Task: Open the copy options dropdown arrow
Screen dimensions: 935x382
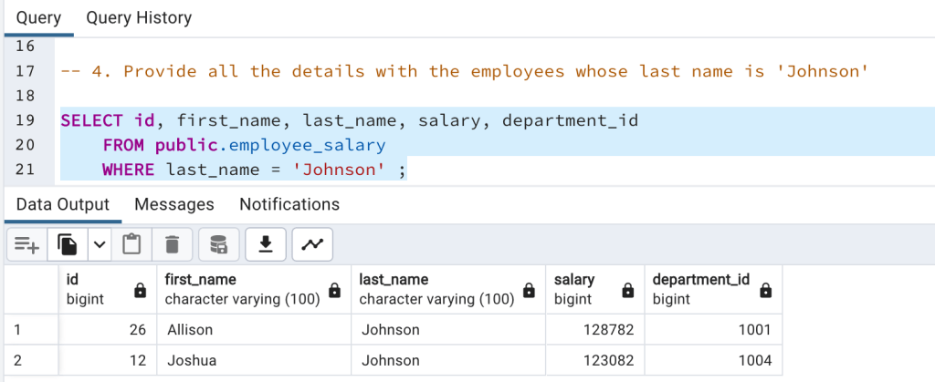Action: pyautogui.click(x=99, y=244)
